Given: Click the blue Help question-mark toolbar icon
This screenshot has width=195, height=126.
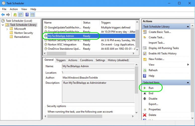Looking at the screenshot, I should pyautogui.click(x=27, y=15).
